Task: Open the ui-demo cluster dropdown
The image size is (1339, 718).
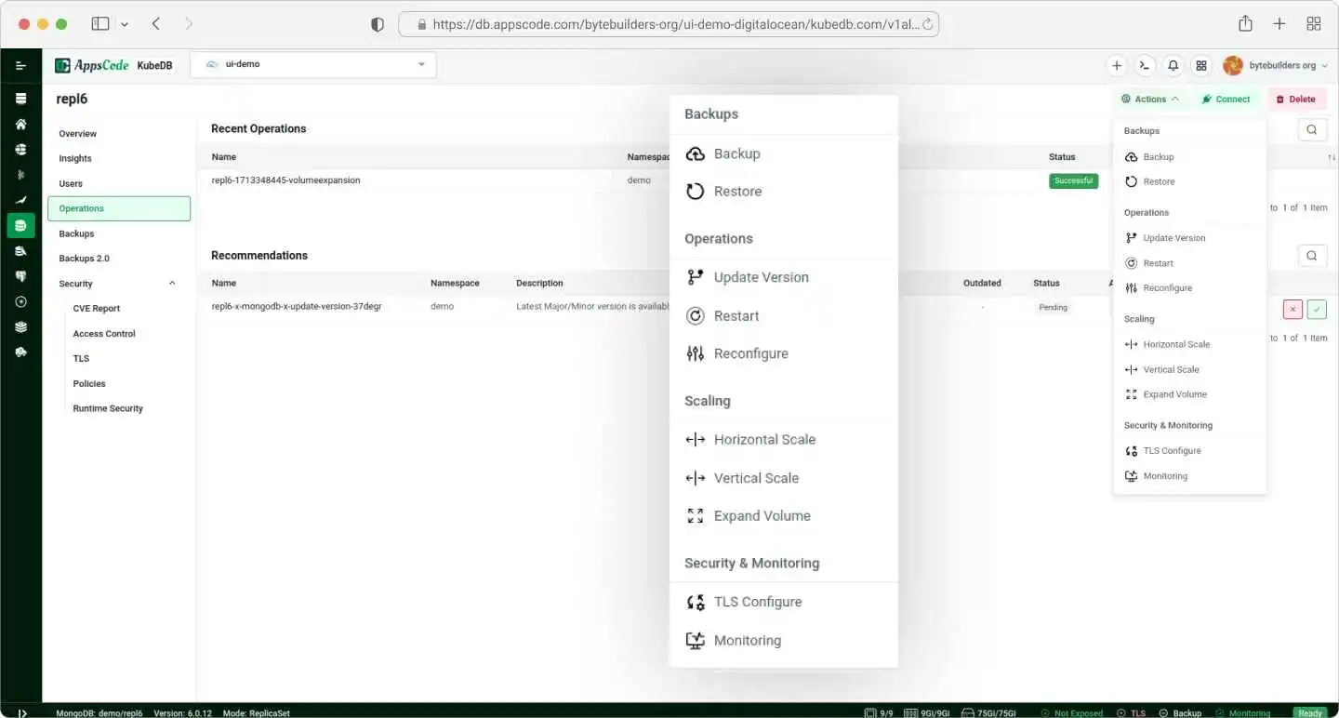Action: pyautogui.click(x=313, y=64)
